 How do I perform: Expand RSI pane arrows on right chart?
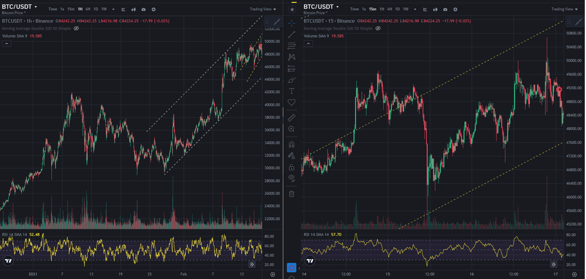(x=554, y=265)
